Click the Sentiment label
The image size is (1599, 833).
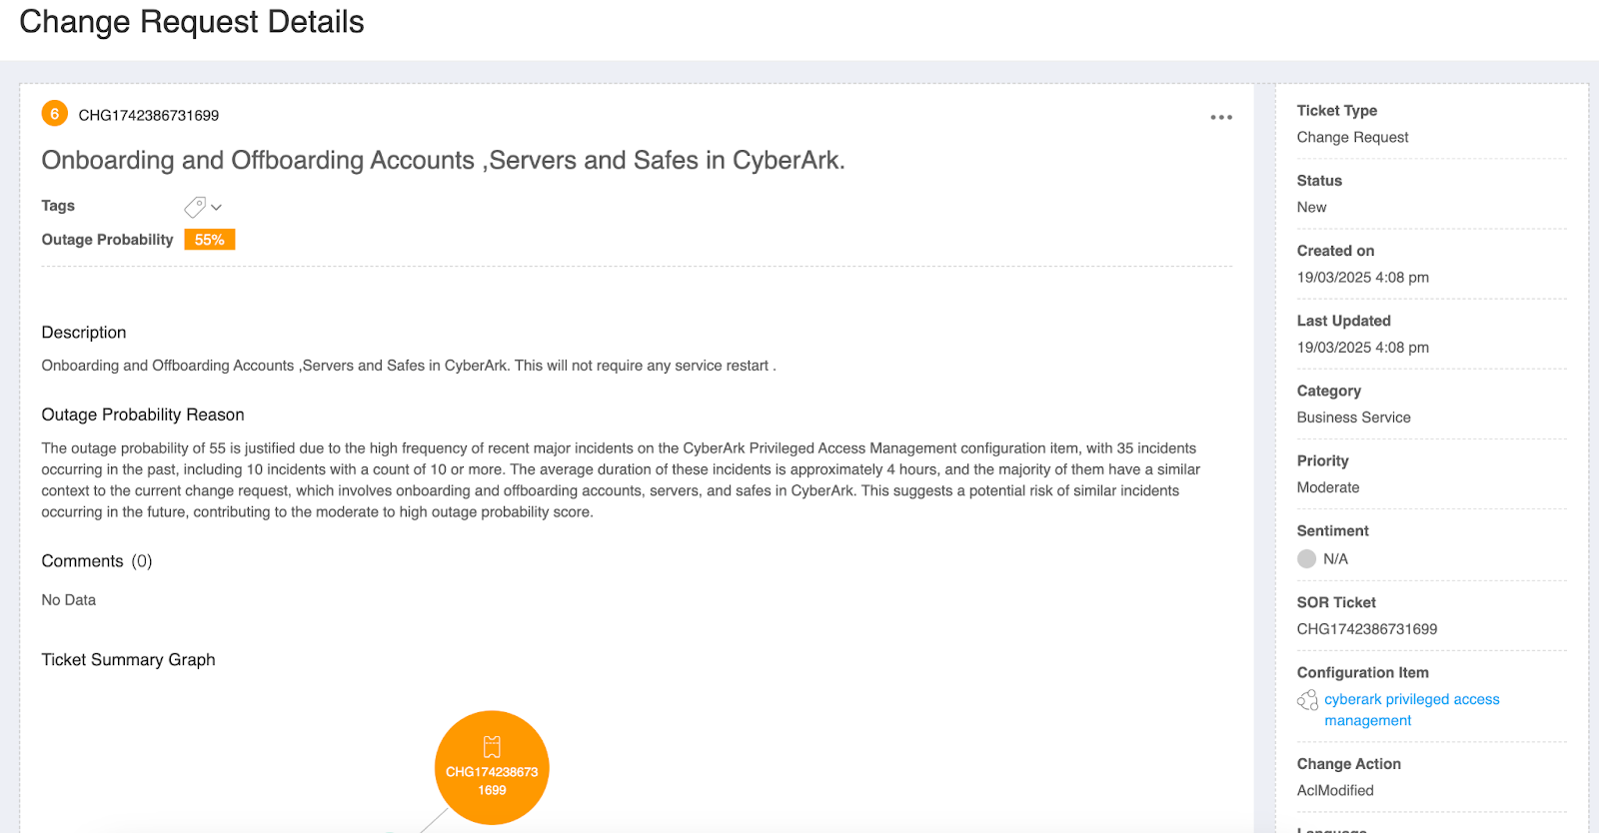(1333, 531)
